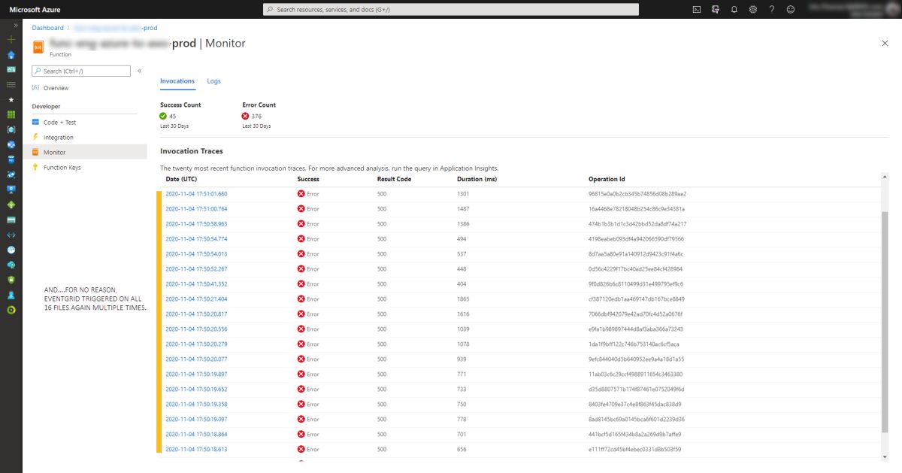Click the Date (UTC) column header

181,179
